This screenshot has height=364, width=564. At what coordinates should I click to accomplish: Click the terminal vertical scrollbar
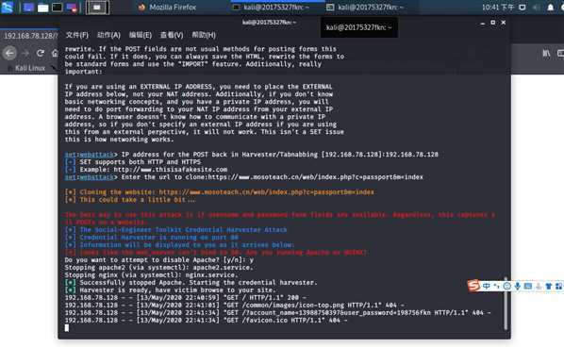(506, 304)
